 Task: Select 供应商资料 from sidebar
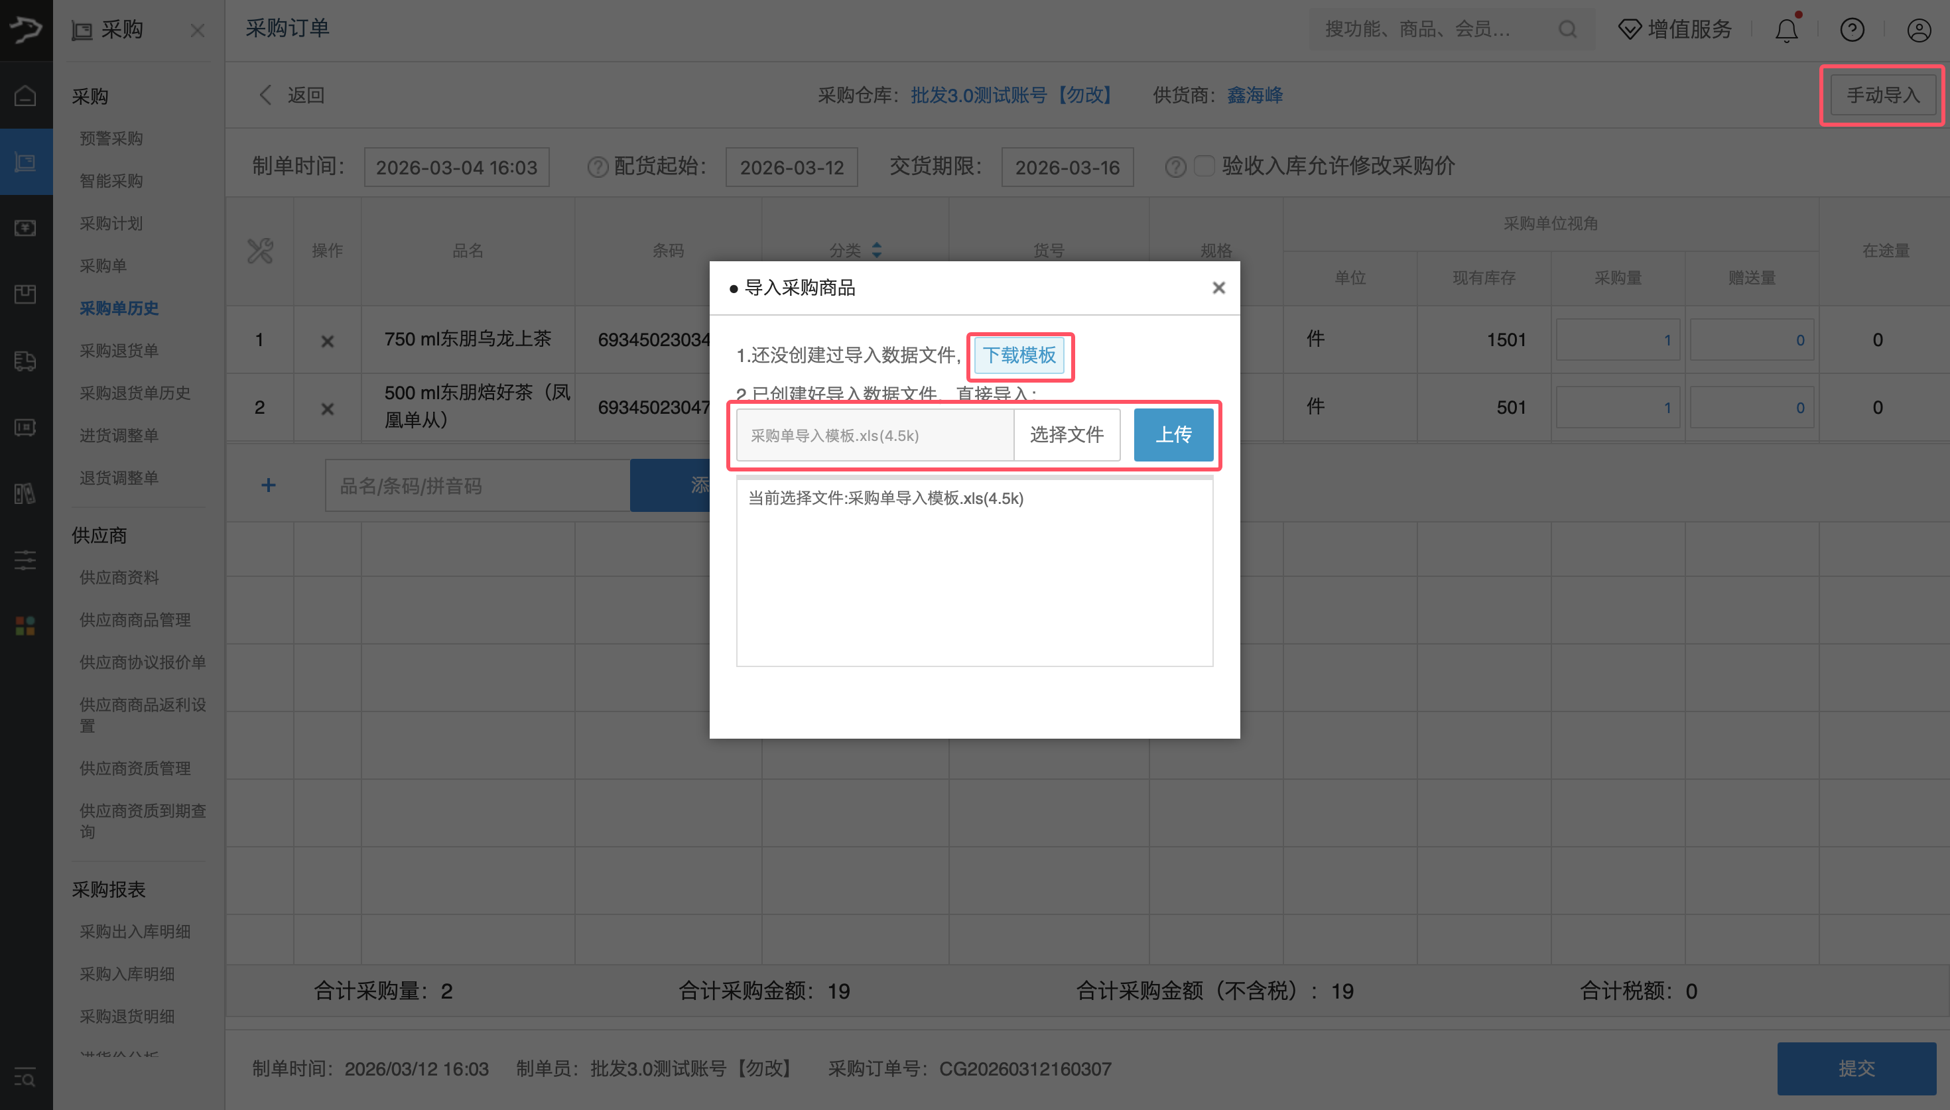119,577
